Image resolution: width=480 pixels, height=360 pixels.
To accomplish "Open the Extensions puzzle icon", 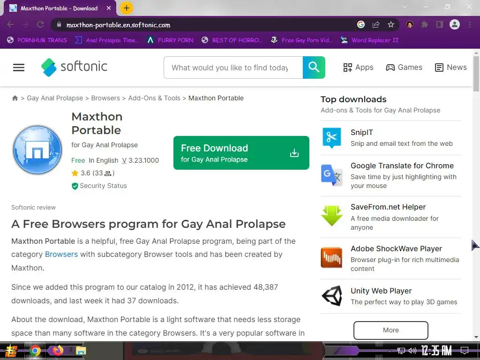I will point(425,24).
